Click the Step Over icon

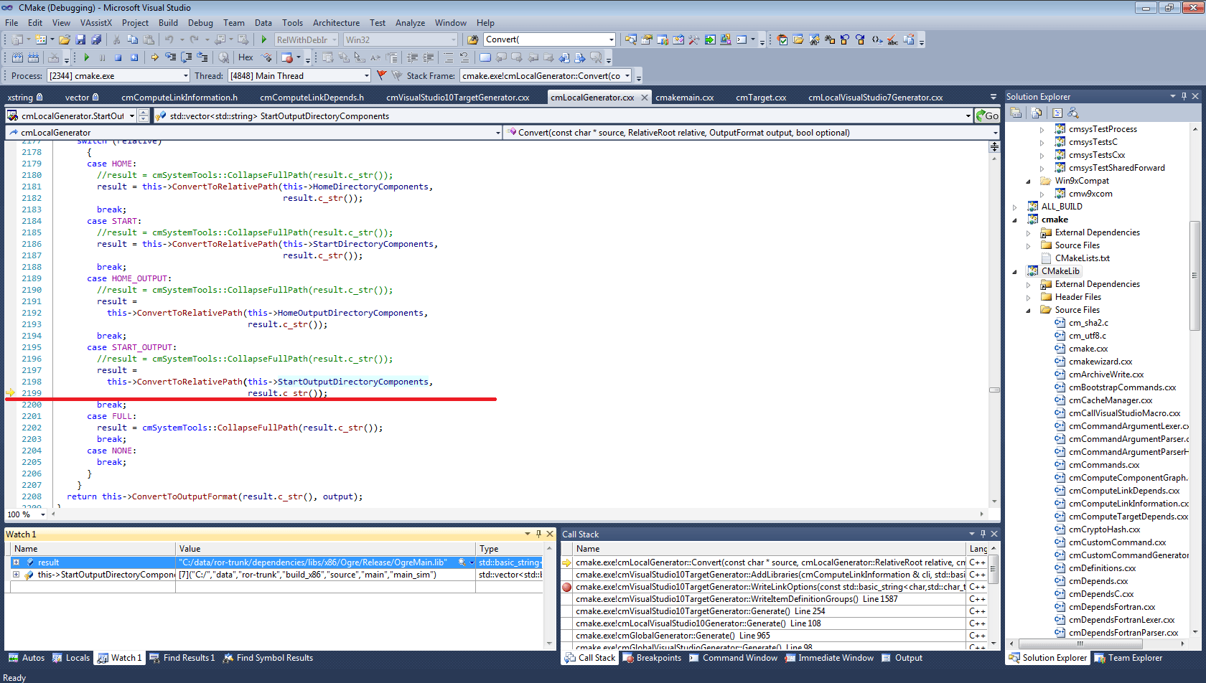point(187,57)
